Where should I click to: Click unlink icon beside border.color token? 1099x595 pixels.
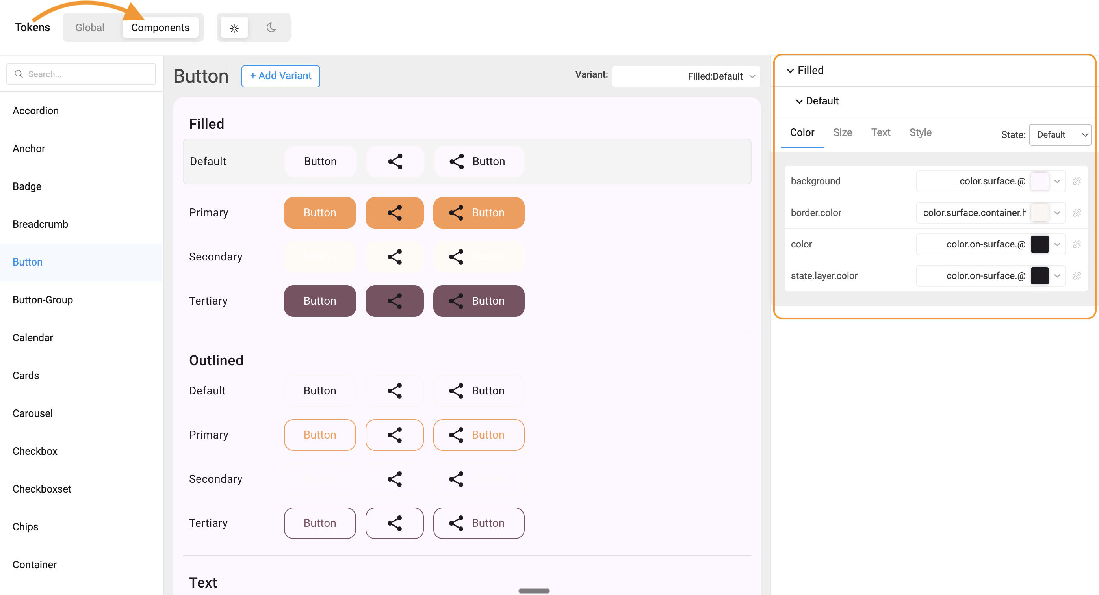pyautogui.click(x=1077, y=212)
